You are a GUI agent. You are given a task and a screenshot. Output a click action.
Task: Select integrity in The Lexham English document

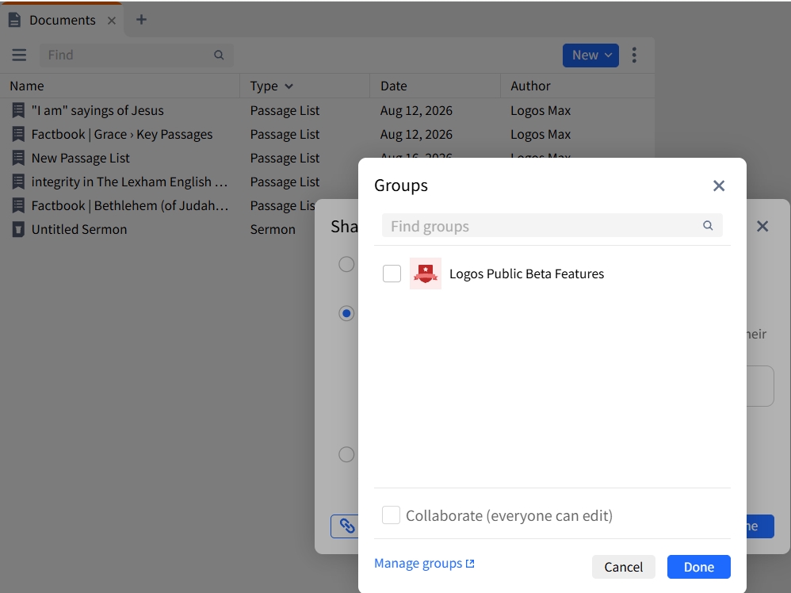pyautogui.click(x=130, y=182)
